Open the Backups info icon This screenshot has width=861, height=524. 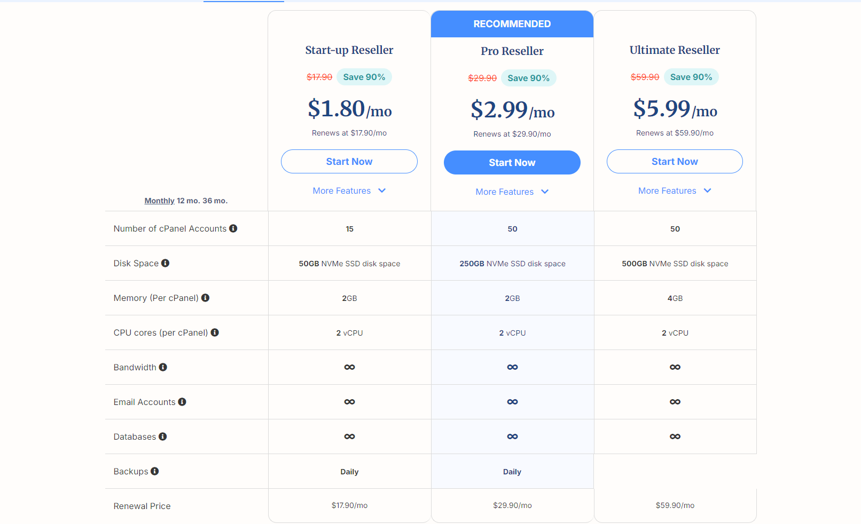[x=155, y=471]
